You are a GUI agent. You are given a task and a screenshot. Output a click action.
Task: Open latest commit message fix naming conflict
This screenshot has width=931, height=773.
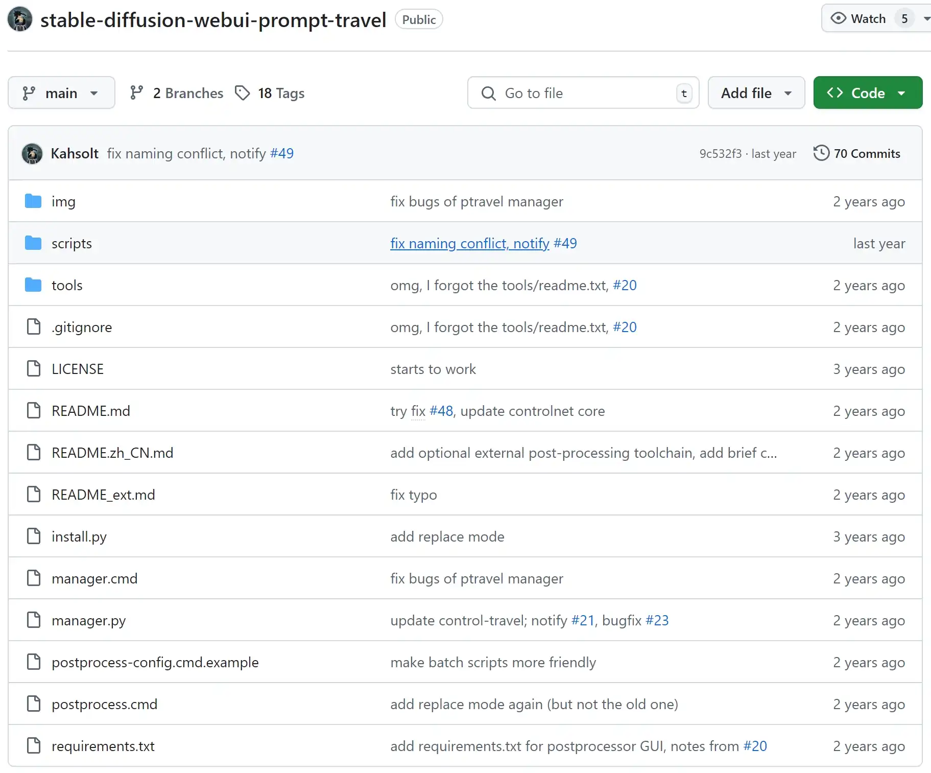pos(186,153)
